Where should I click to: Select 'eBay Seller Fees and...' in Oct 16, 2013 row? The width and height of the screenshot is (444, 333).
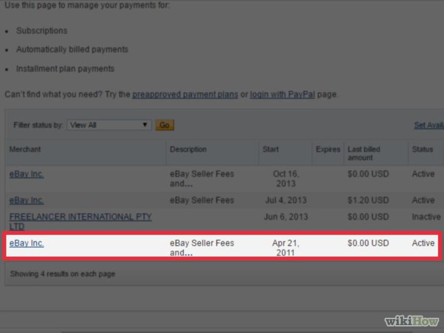pos(202,179)
